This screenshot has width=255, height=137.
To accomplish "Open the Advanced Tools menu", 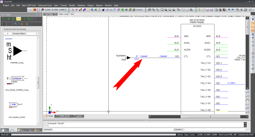I will [x=45, y=5].
